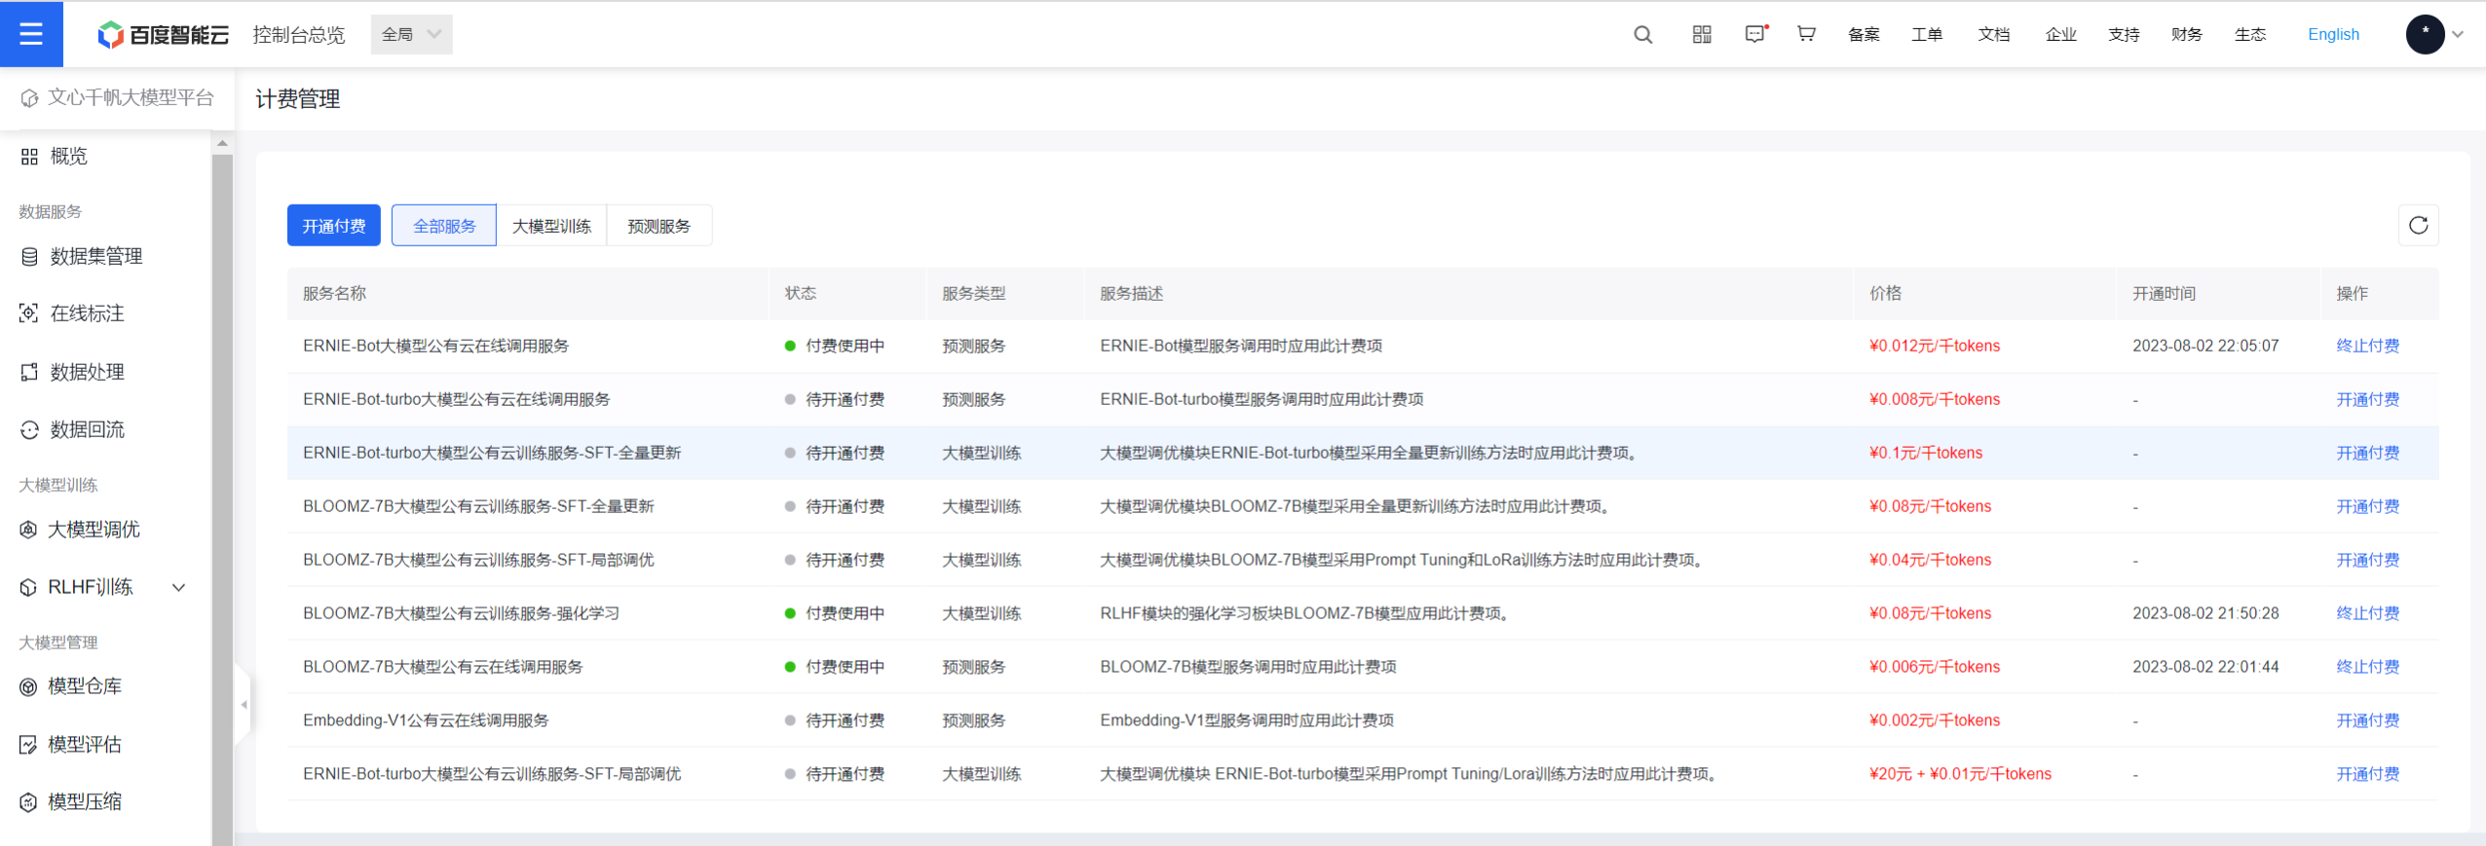Terminate billing for ERNIE-Bot大模型公有云在线调用服务
The height and width of the screenshot is (846, 2486).
point(2367,346)
